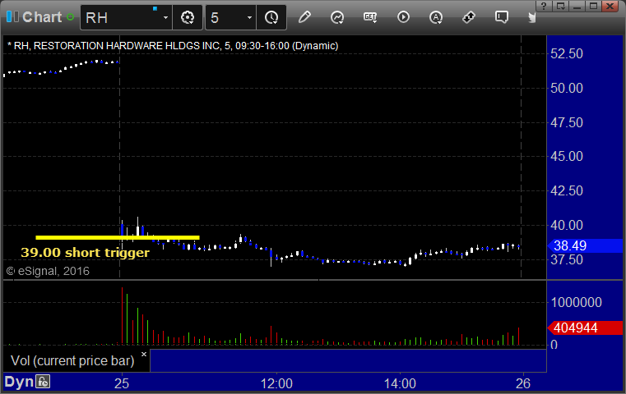Screen dimensions: 626x394
Task: Click the trade diamond arrows icon
Action: tap(469, 17)
